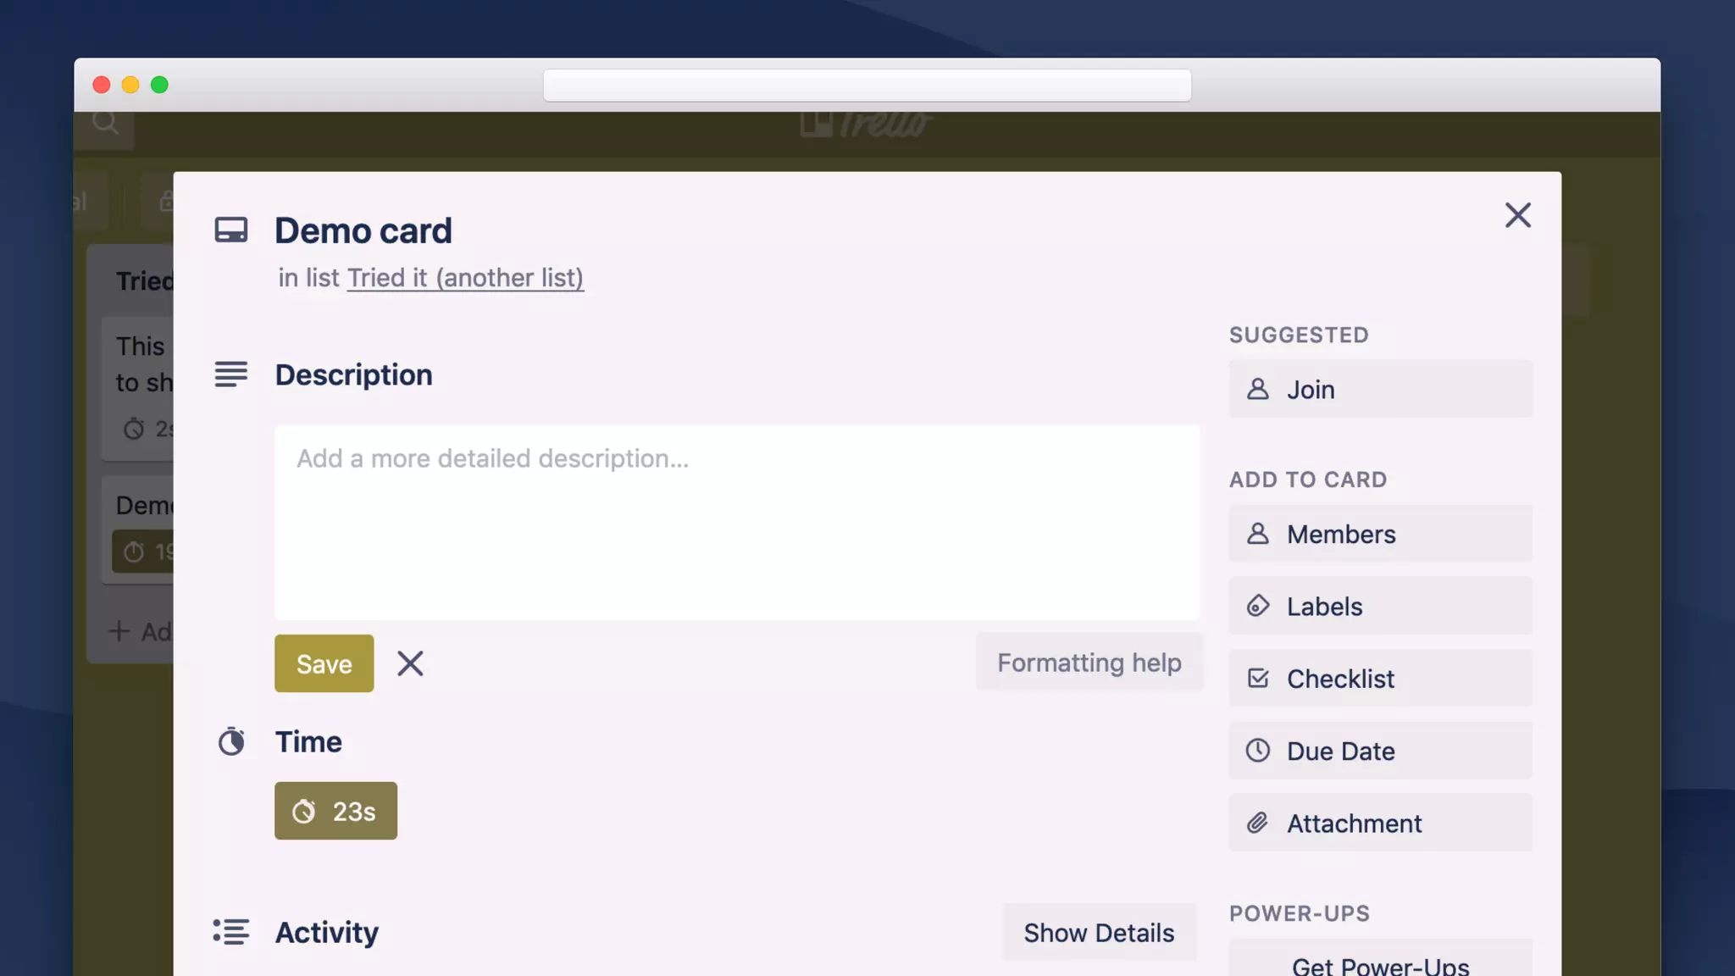Save the card description
Image resolution: width=1735 pixels, height=976 pixels.
(x=324, y=663)
